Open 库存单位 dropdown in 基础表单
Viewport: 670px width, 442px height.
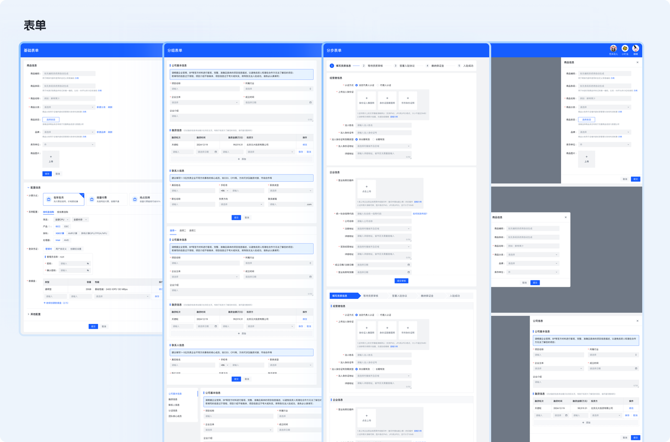coord(69,145)
